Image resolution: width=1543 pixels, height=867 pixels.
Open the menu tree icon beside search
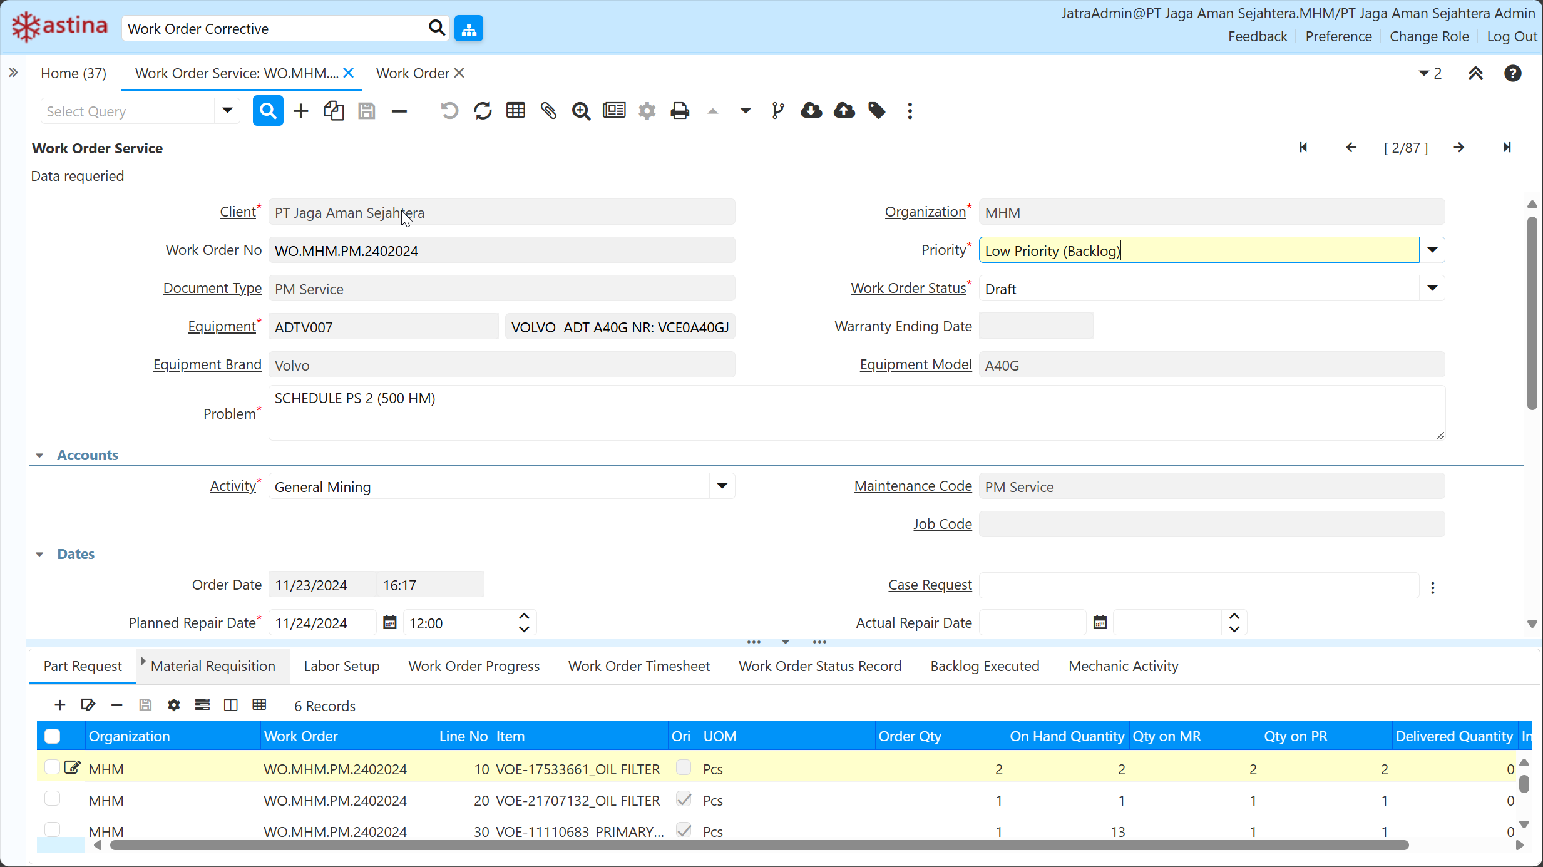(469, 29)
